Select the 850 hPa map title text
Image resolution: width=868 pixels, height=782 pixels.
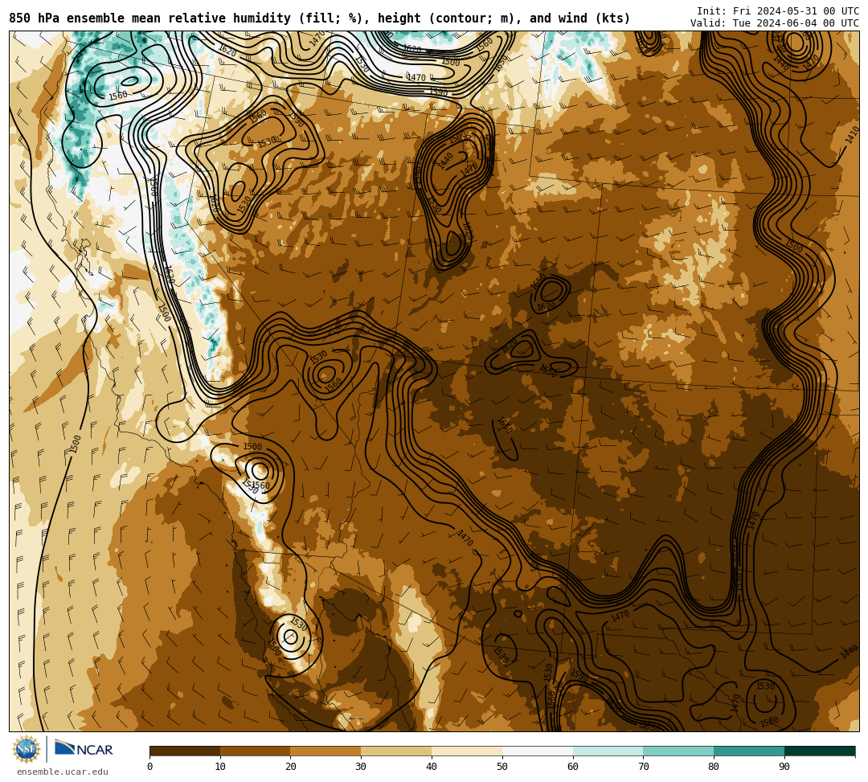point(319,18)
